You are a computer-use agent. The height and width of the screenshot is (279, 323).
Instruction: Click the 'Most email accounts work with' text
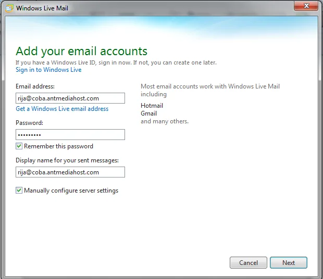pyautogui.click(x=183, y=86)
